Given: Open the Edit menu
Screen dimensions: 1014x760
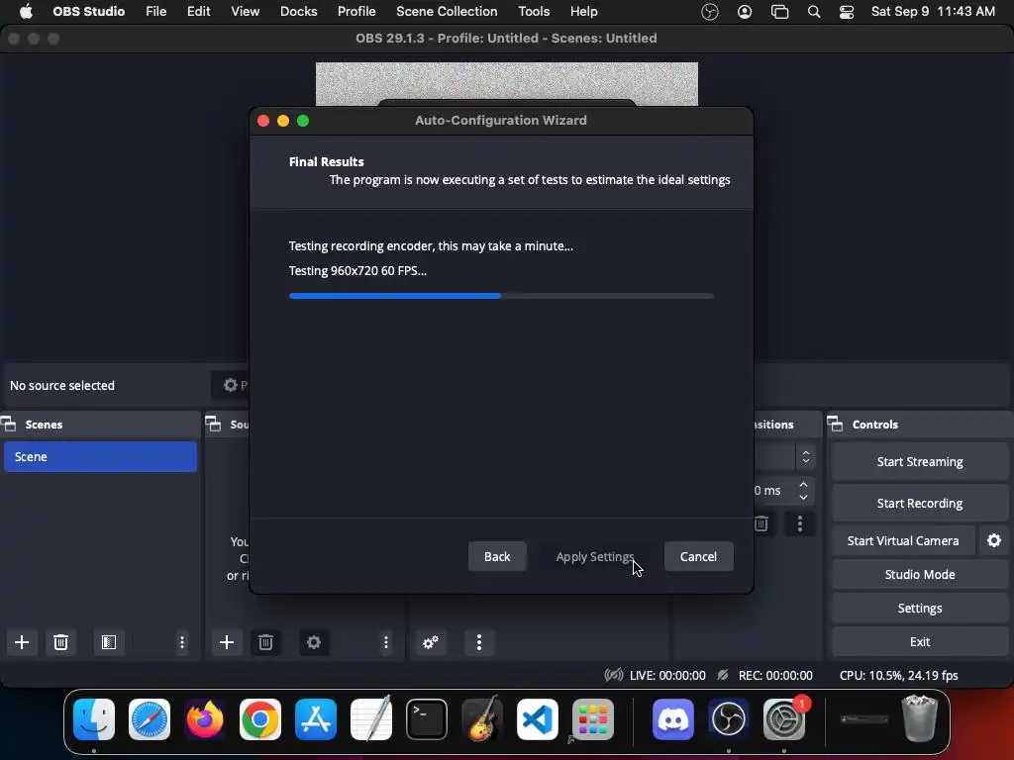Looking at the screenshot, I should (198, 12).
